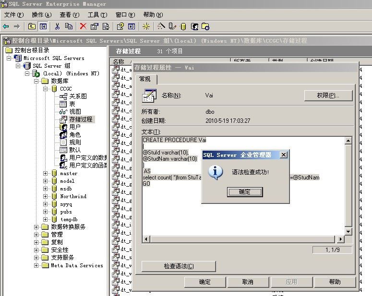
Task: Expand the pubs database node
Action: tap(45, 212)
